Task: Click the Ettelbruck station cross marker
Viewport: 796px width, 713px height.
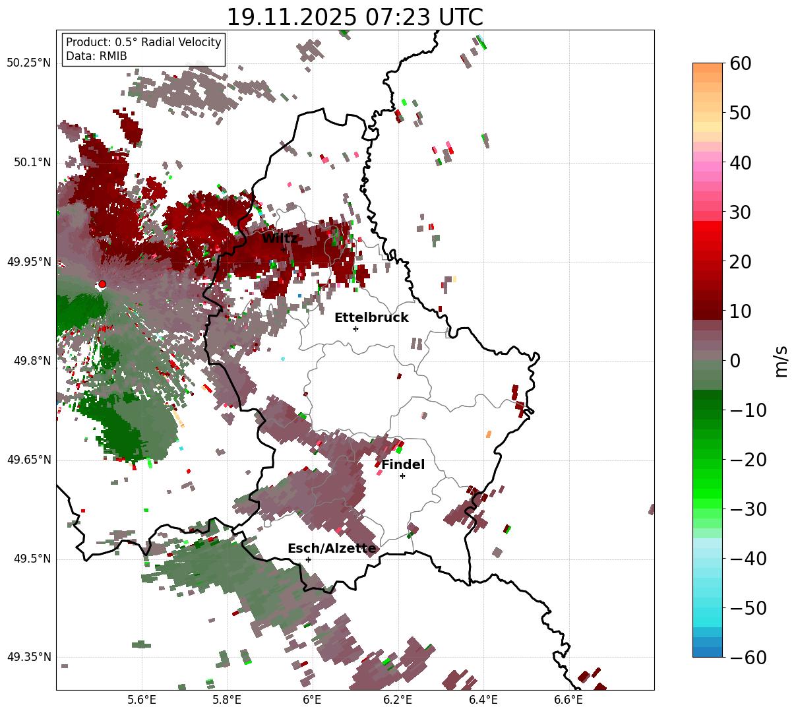Action: point(355,328)
